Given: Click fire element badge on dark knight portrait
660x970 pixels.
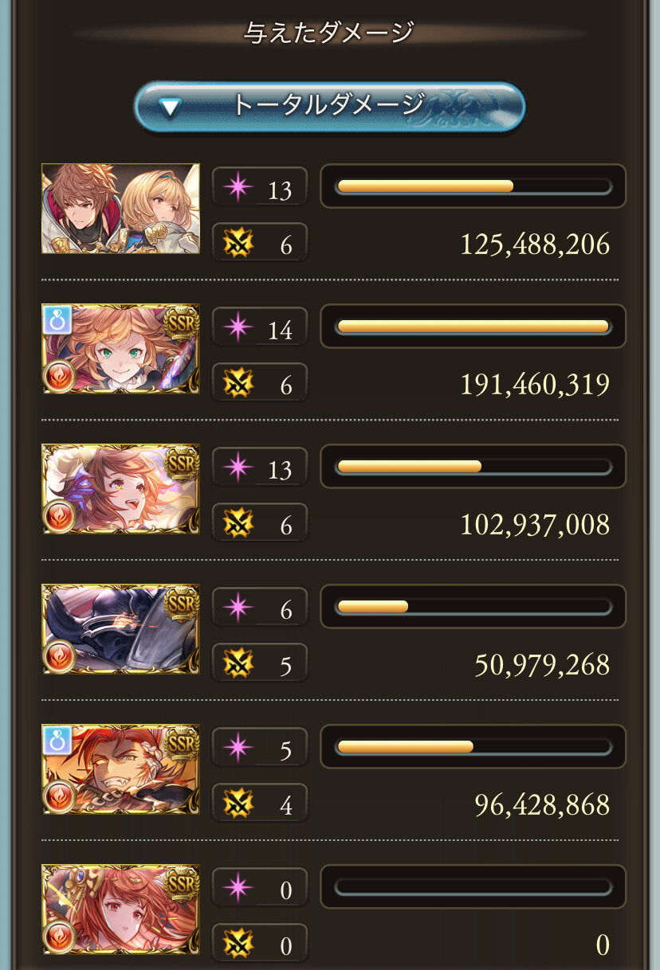Looking at the screenshot, I should (60, 657).
